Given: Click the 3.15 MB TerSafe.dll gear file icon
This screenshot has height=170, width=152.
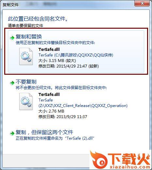Looking at the screenshot, I should 26,56.
